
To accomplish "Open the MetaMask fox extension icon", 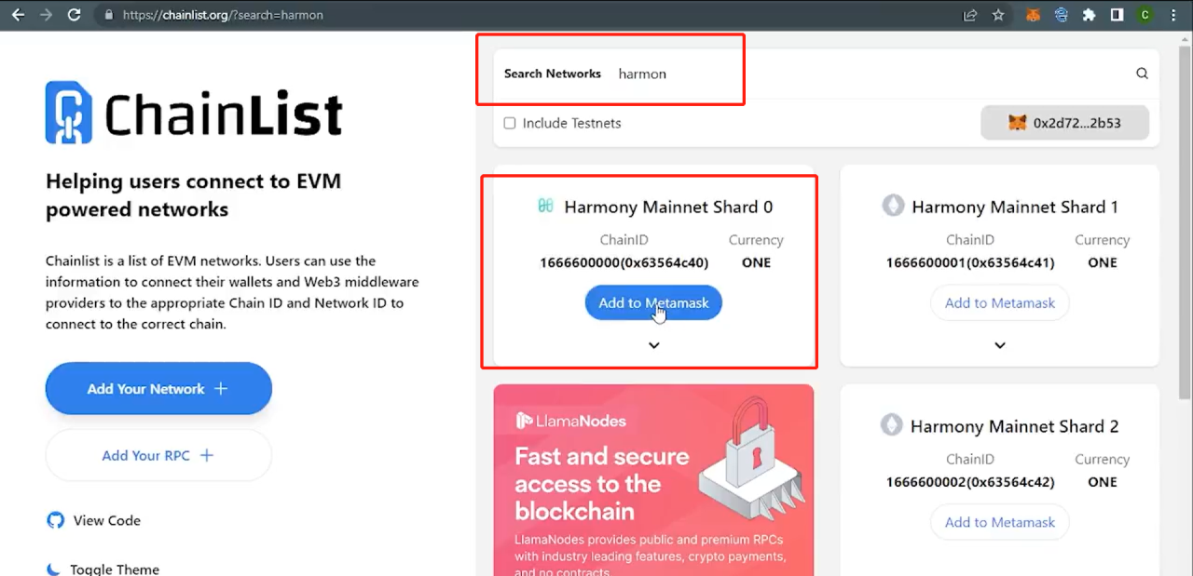I will (1033, 15).
